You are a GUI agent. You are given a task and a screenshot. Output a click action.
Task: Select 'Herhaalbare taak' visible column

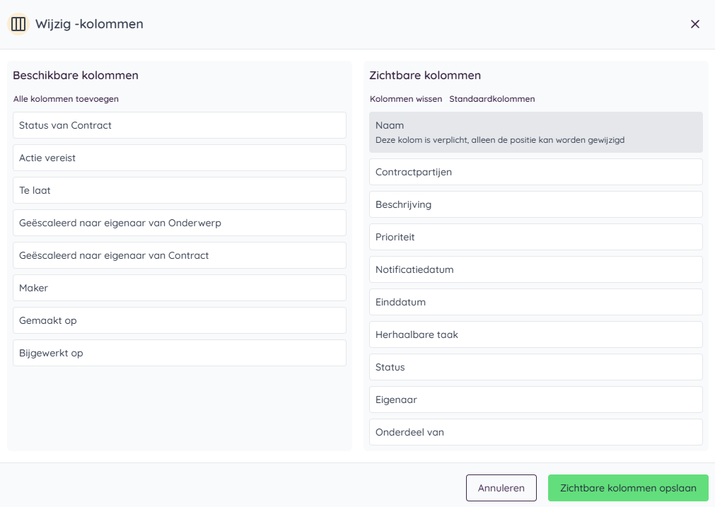pos(535,334)
